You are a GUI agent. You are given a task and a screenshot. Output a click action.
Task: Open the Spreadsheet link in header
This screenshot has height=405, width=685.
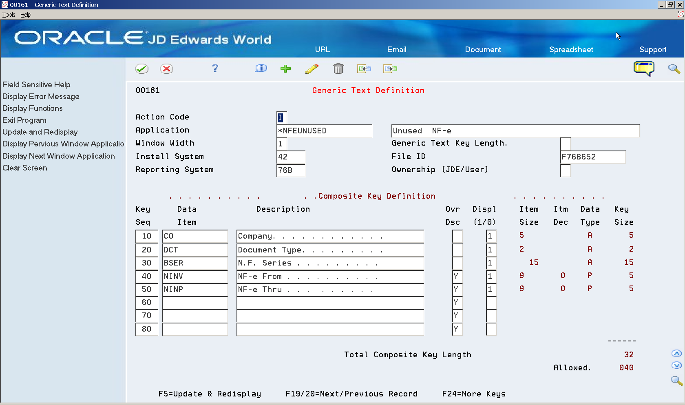571,49
